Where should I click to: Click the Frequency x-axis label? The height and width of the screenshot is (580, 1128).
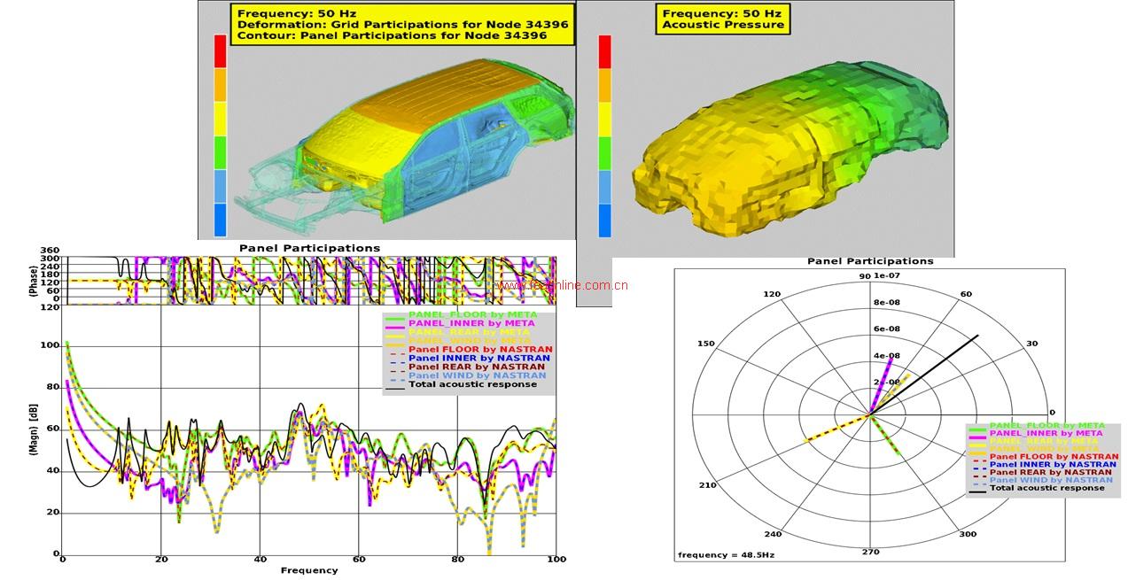308,570
